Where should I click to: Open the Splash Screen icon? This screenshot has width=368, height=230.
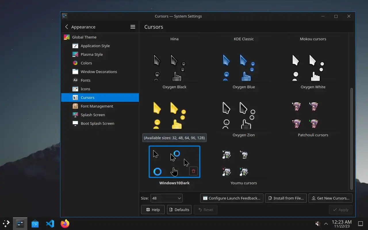[x=75, y=115]
